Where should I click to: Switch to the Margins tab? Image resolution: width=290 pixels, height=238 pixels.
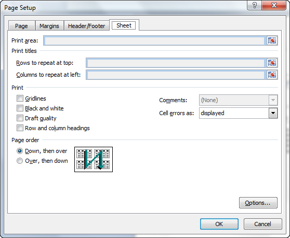[49, 26]
